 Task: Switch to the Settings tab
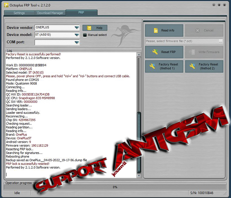point(19,13)
